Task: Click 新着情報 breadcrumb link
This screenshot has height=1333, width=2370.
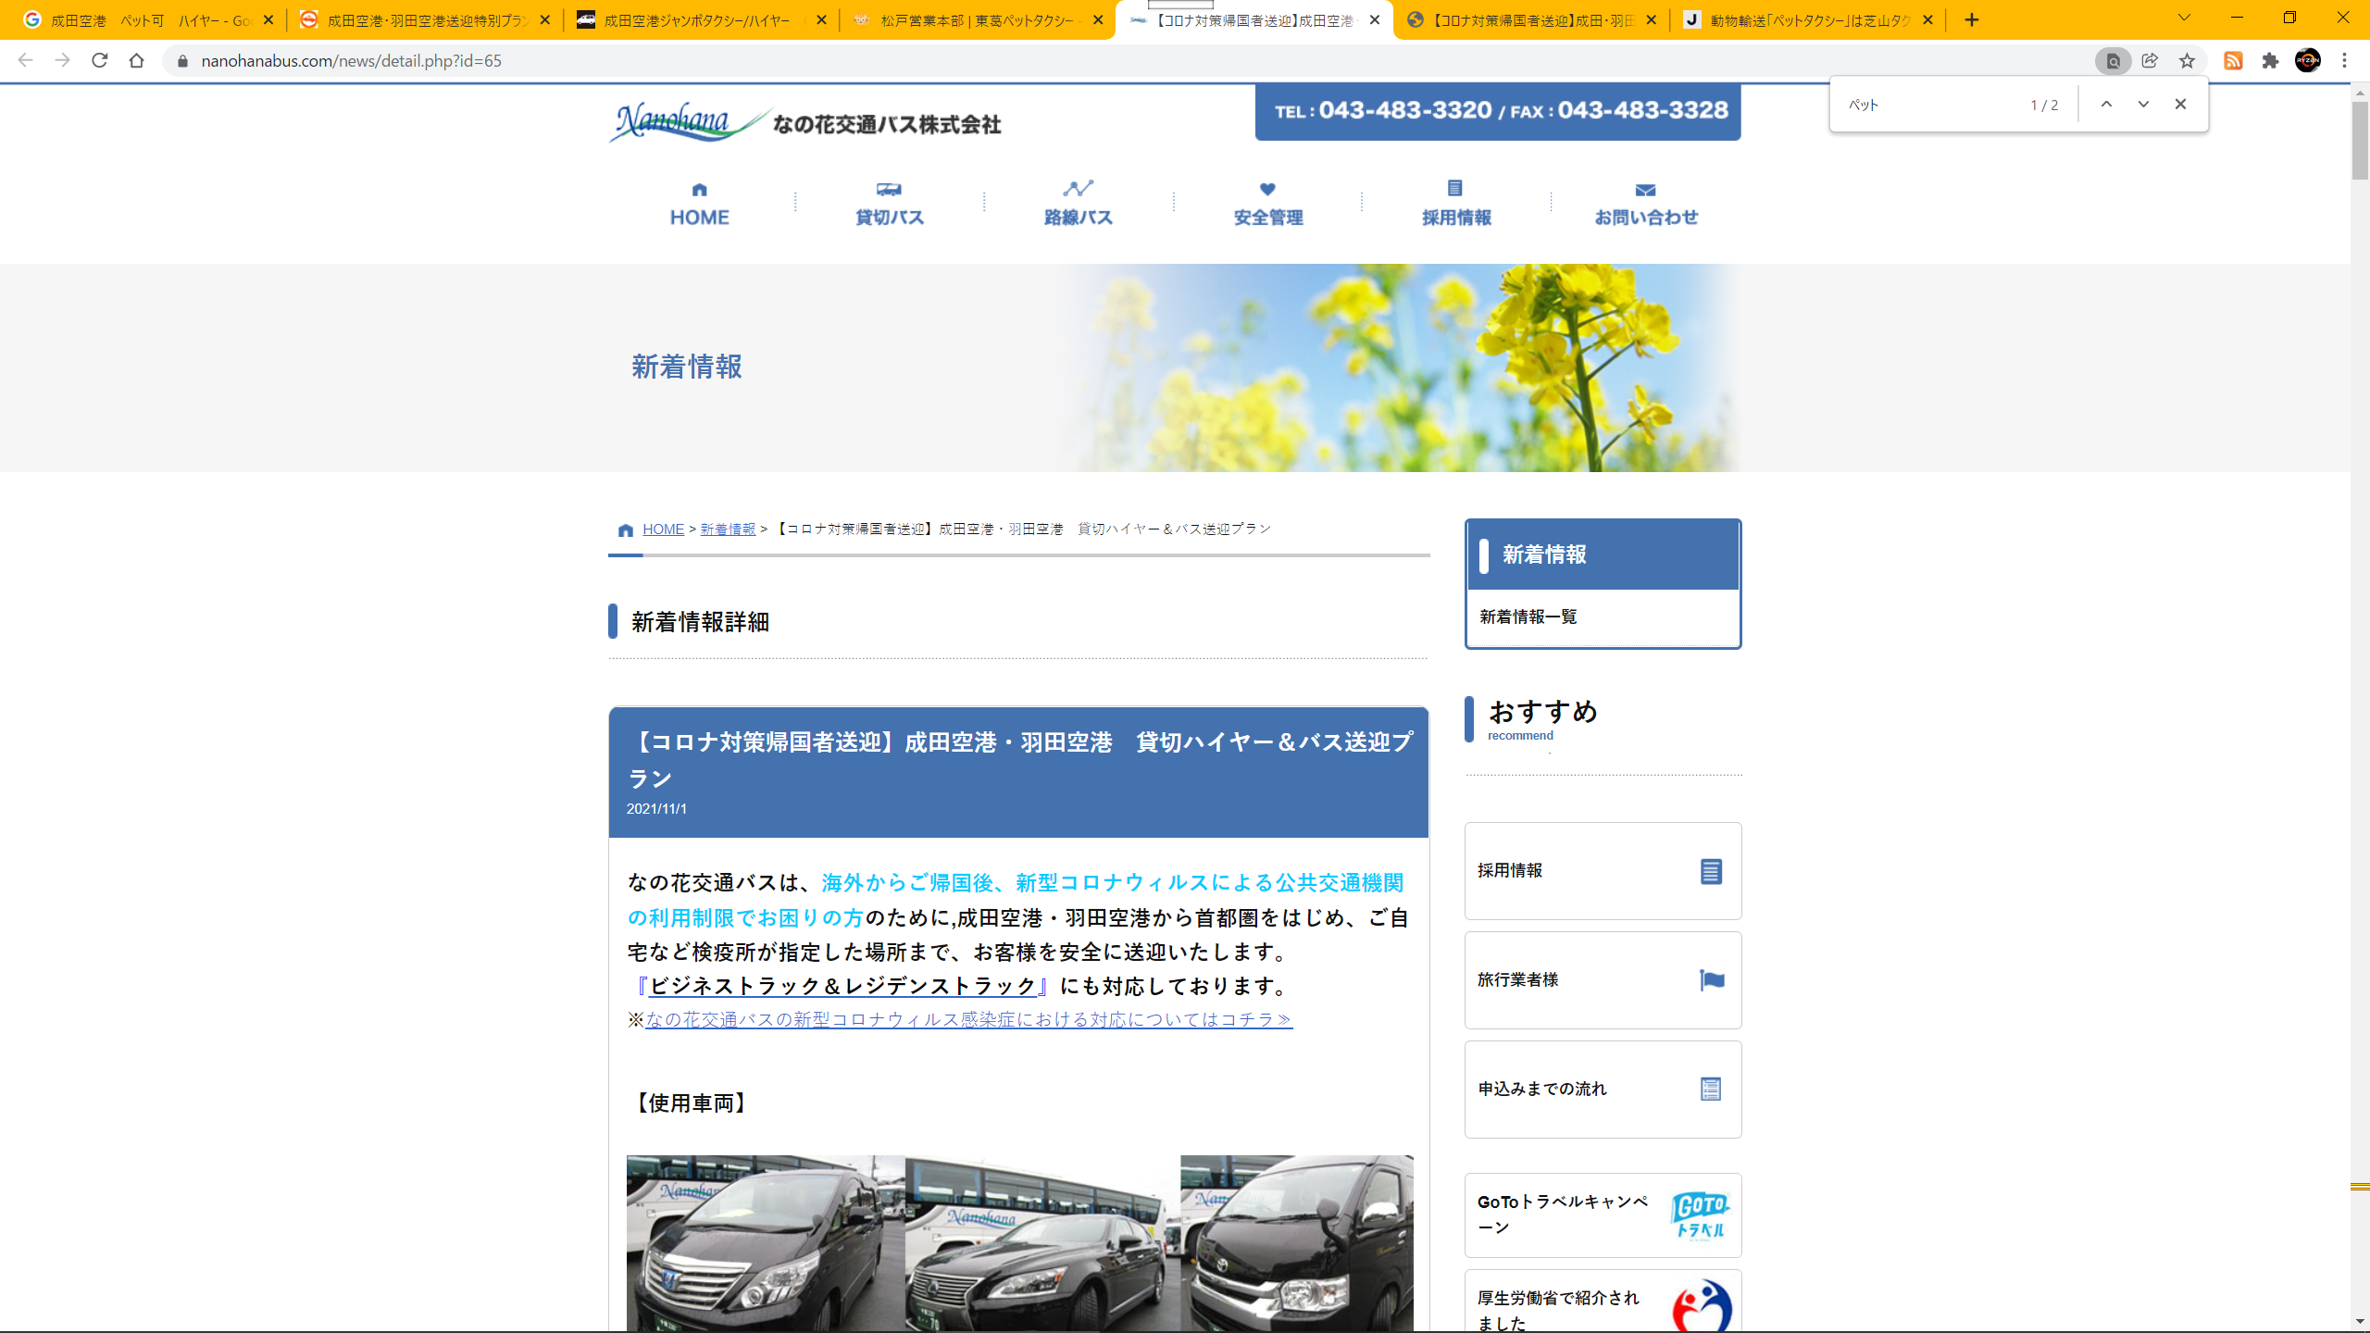Action: (x=728, y=529)
